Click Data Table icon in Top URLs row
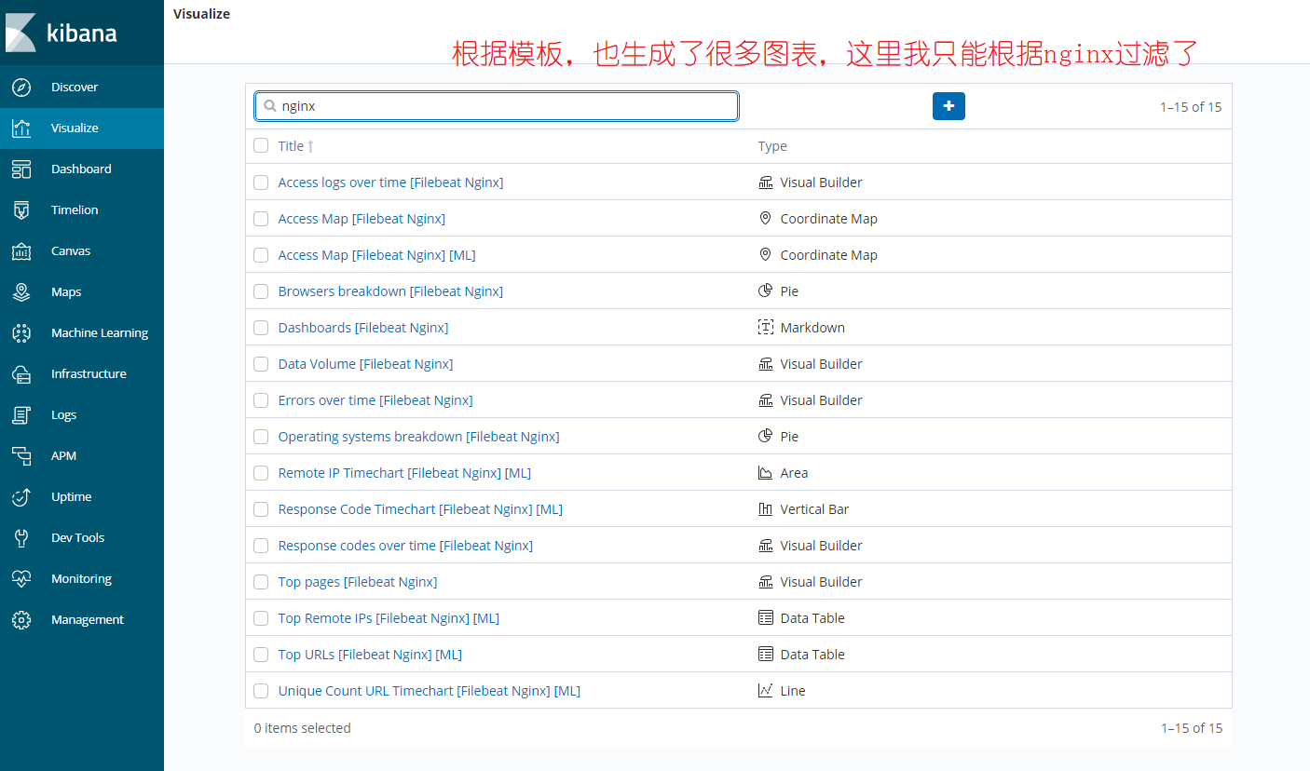Screen dimensions: 1310x771 (766, 655)
